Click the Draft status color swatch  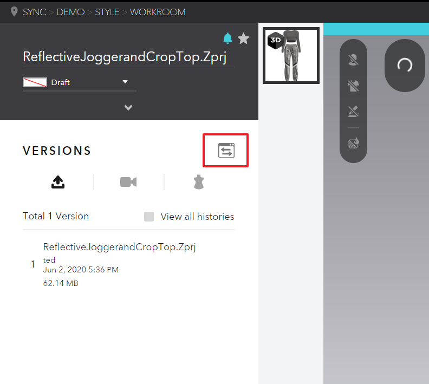coord(35,82)
